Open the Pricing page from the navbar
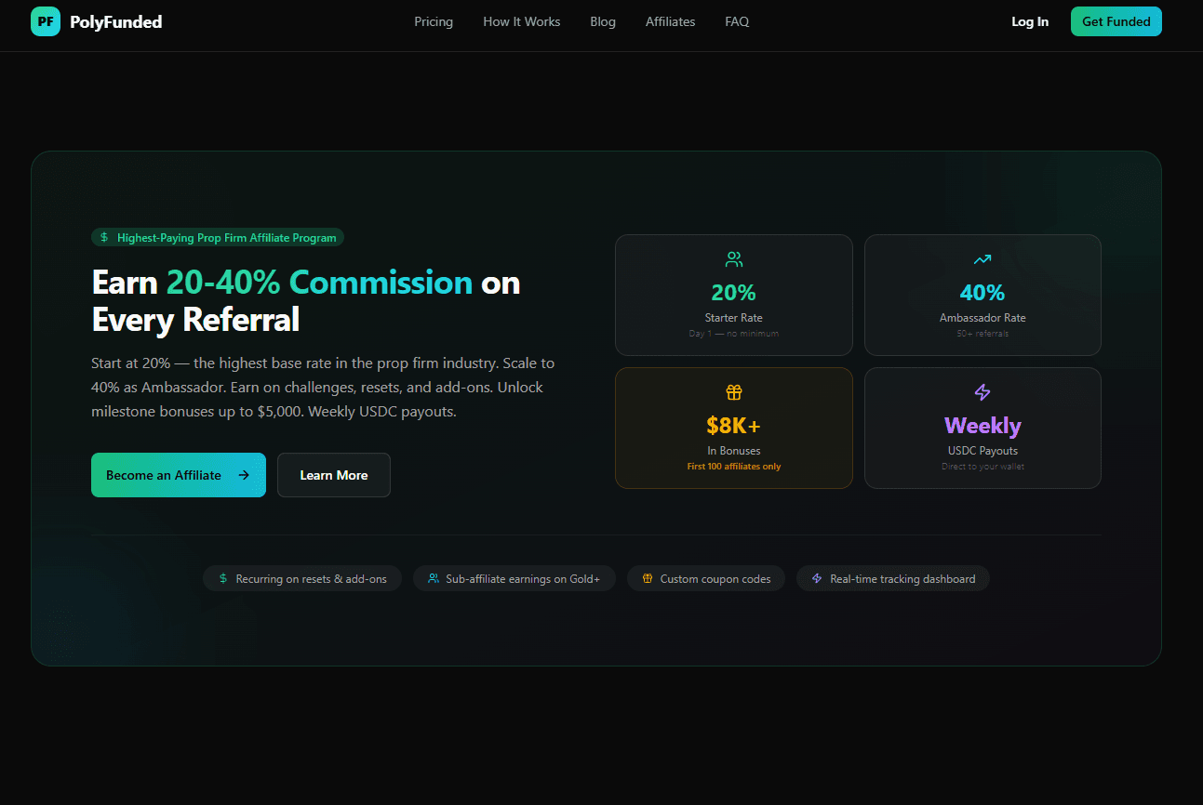The width and height of the screenshot is (1203, 805). 434,21
